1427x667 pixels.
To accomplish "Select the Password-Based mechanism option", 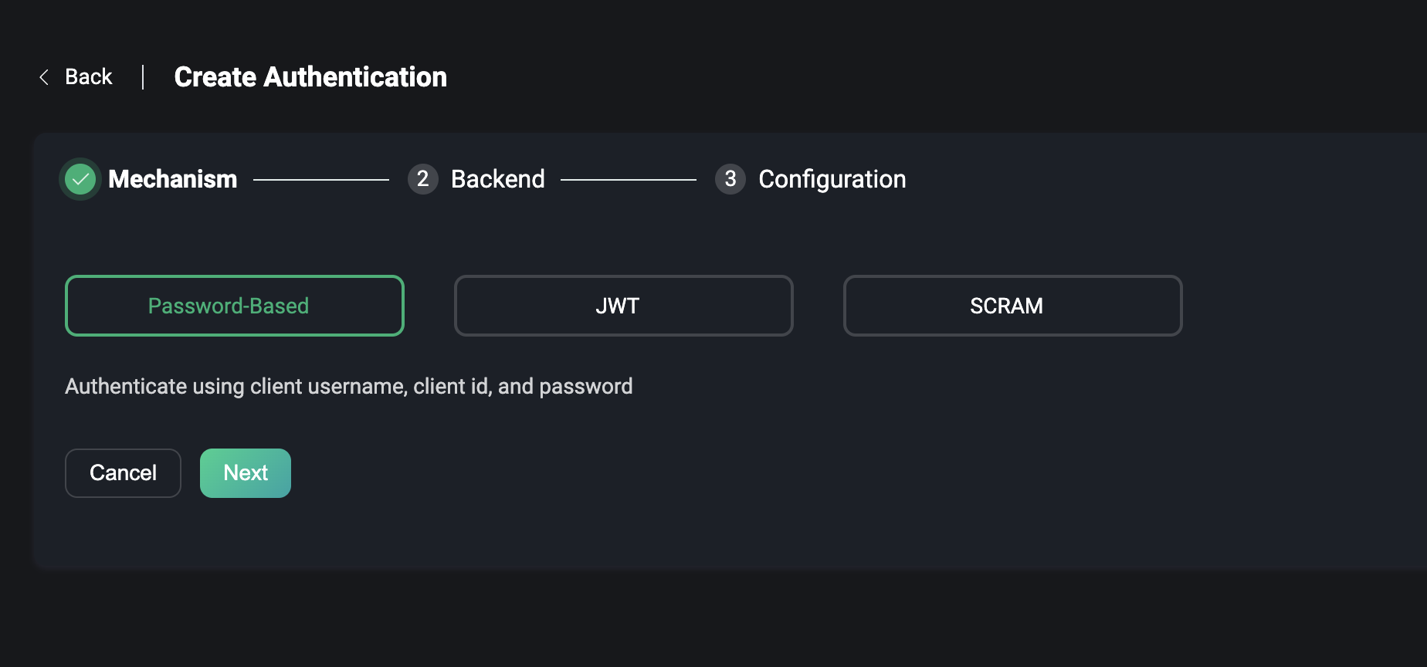I will click(234, 306).
